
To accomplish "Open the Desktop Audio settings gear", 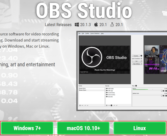I will pos(166,96).
